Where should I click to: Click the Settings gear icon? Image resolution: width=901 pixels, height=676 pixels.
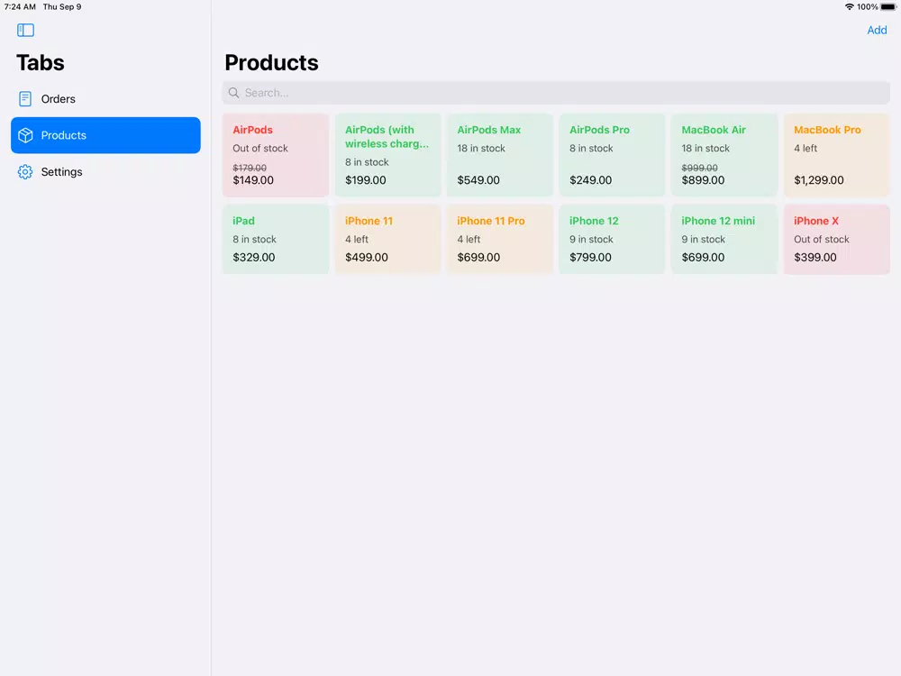click(x=25, y=172)
